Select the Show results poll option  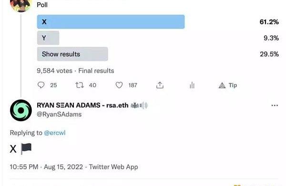pos(72,54)
